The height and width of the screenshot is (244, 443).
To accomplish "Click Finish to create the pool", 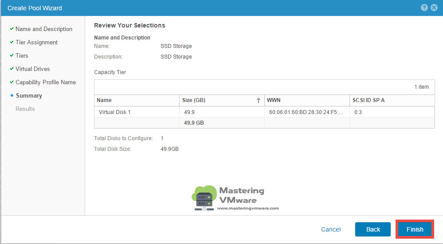I will click(x=415, y=229).
